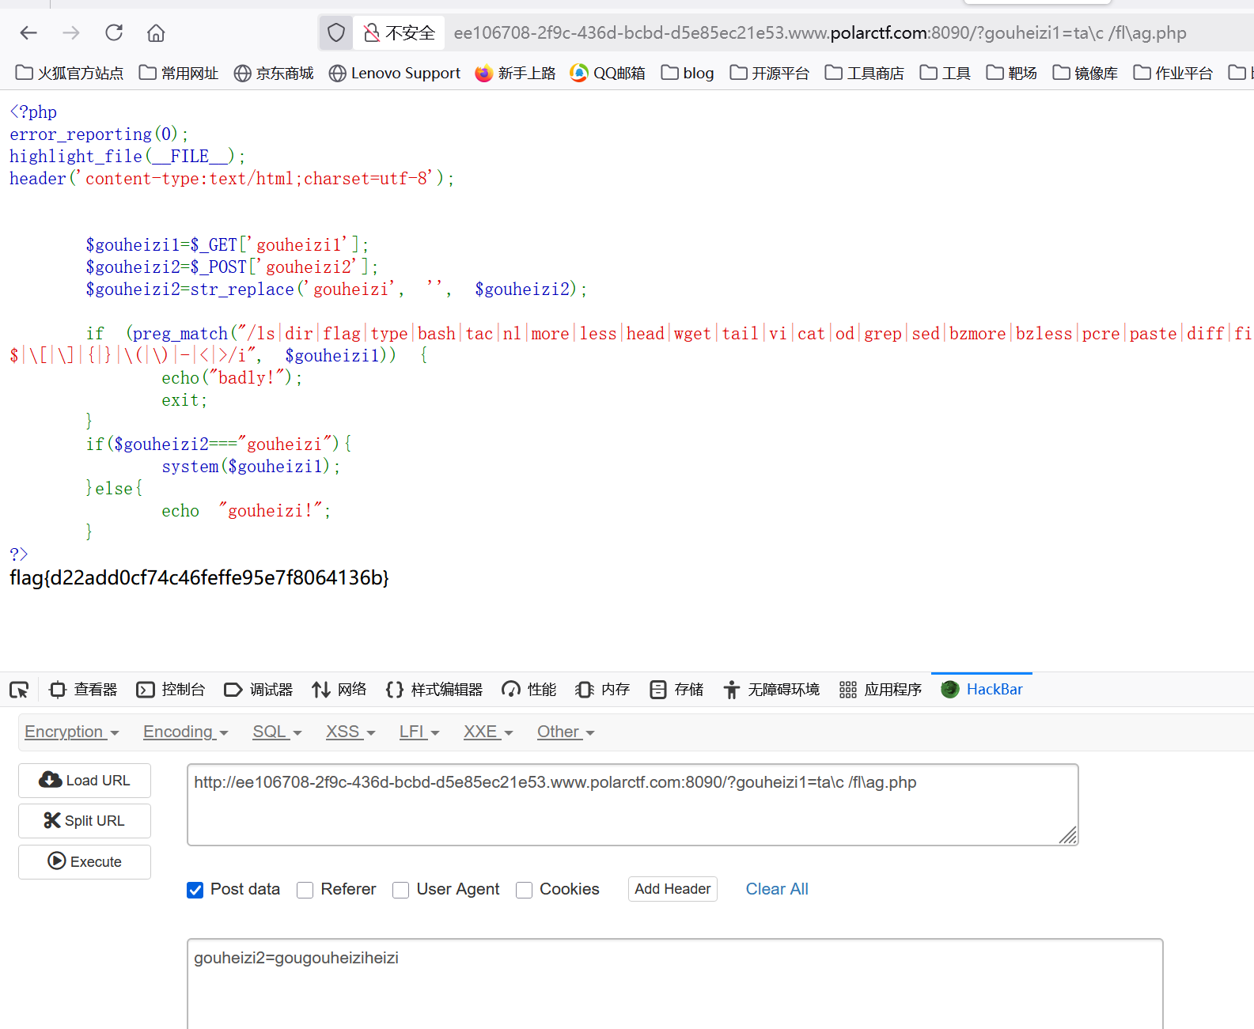Activate the devtools element picker icon
The height and width of the screenshot is (1029, 1254).
pyautogui.click(x=19, y=690)
